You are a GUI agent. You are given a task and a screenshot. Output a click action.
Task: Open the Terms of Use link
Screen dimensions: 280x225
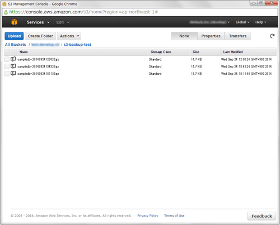(x=174, y=216)
